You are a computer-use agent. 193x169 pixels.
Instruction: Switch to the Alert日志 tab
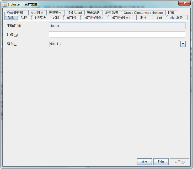coord(37,13)
